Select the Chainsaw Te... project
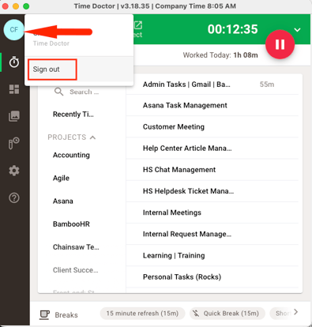The width and height of the screenshot is (312, 327). [x=76, y=247]
